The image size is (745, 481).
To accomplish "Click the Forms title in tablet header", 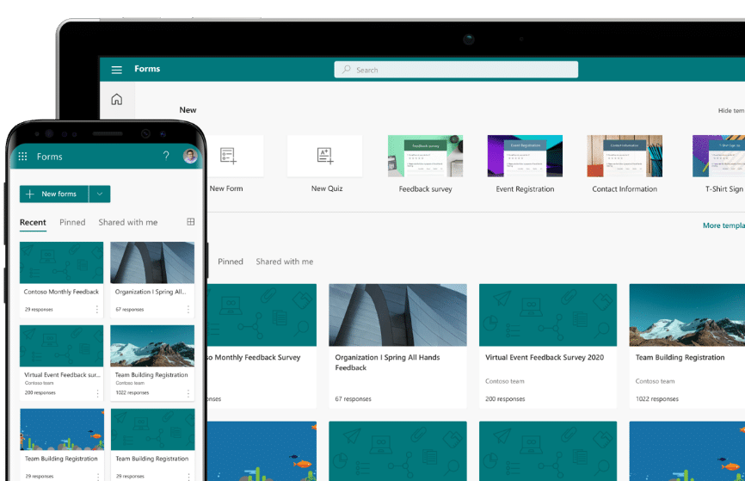I will (x=147, y=69).
